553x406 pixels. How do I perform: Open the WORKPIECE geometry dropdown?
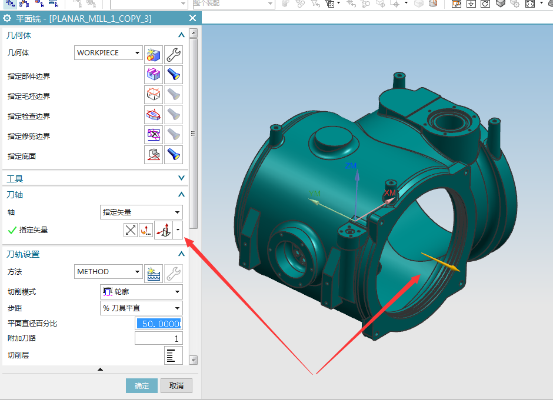coord(109,53)
